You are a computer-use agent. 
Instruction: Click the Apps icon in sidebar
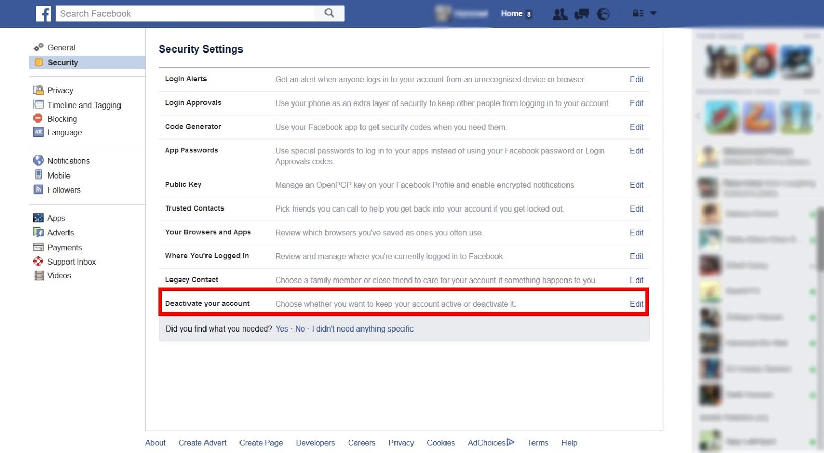point(39,218)
